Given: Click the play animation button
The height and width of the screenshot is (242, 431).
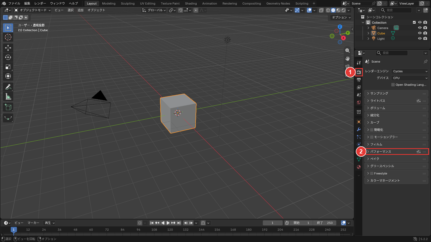Looking at the screenshot, I should [x=168, y=223].
